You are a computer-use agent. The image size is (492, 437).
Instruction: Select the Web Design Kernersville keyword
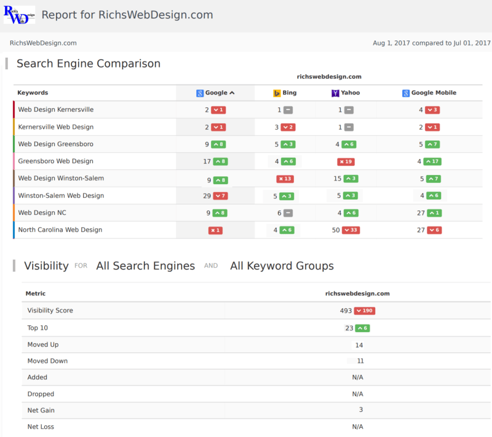pos(56,110)
